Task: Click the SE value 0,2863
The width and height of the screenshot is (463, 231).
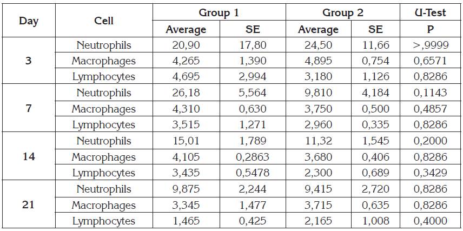Action: point(253,157)
